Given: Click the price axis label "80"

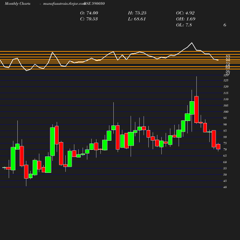Looking at the screenshot, I should pos(225,137).
